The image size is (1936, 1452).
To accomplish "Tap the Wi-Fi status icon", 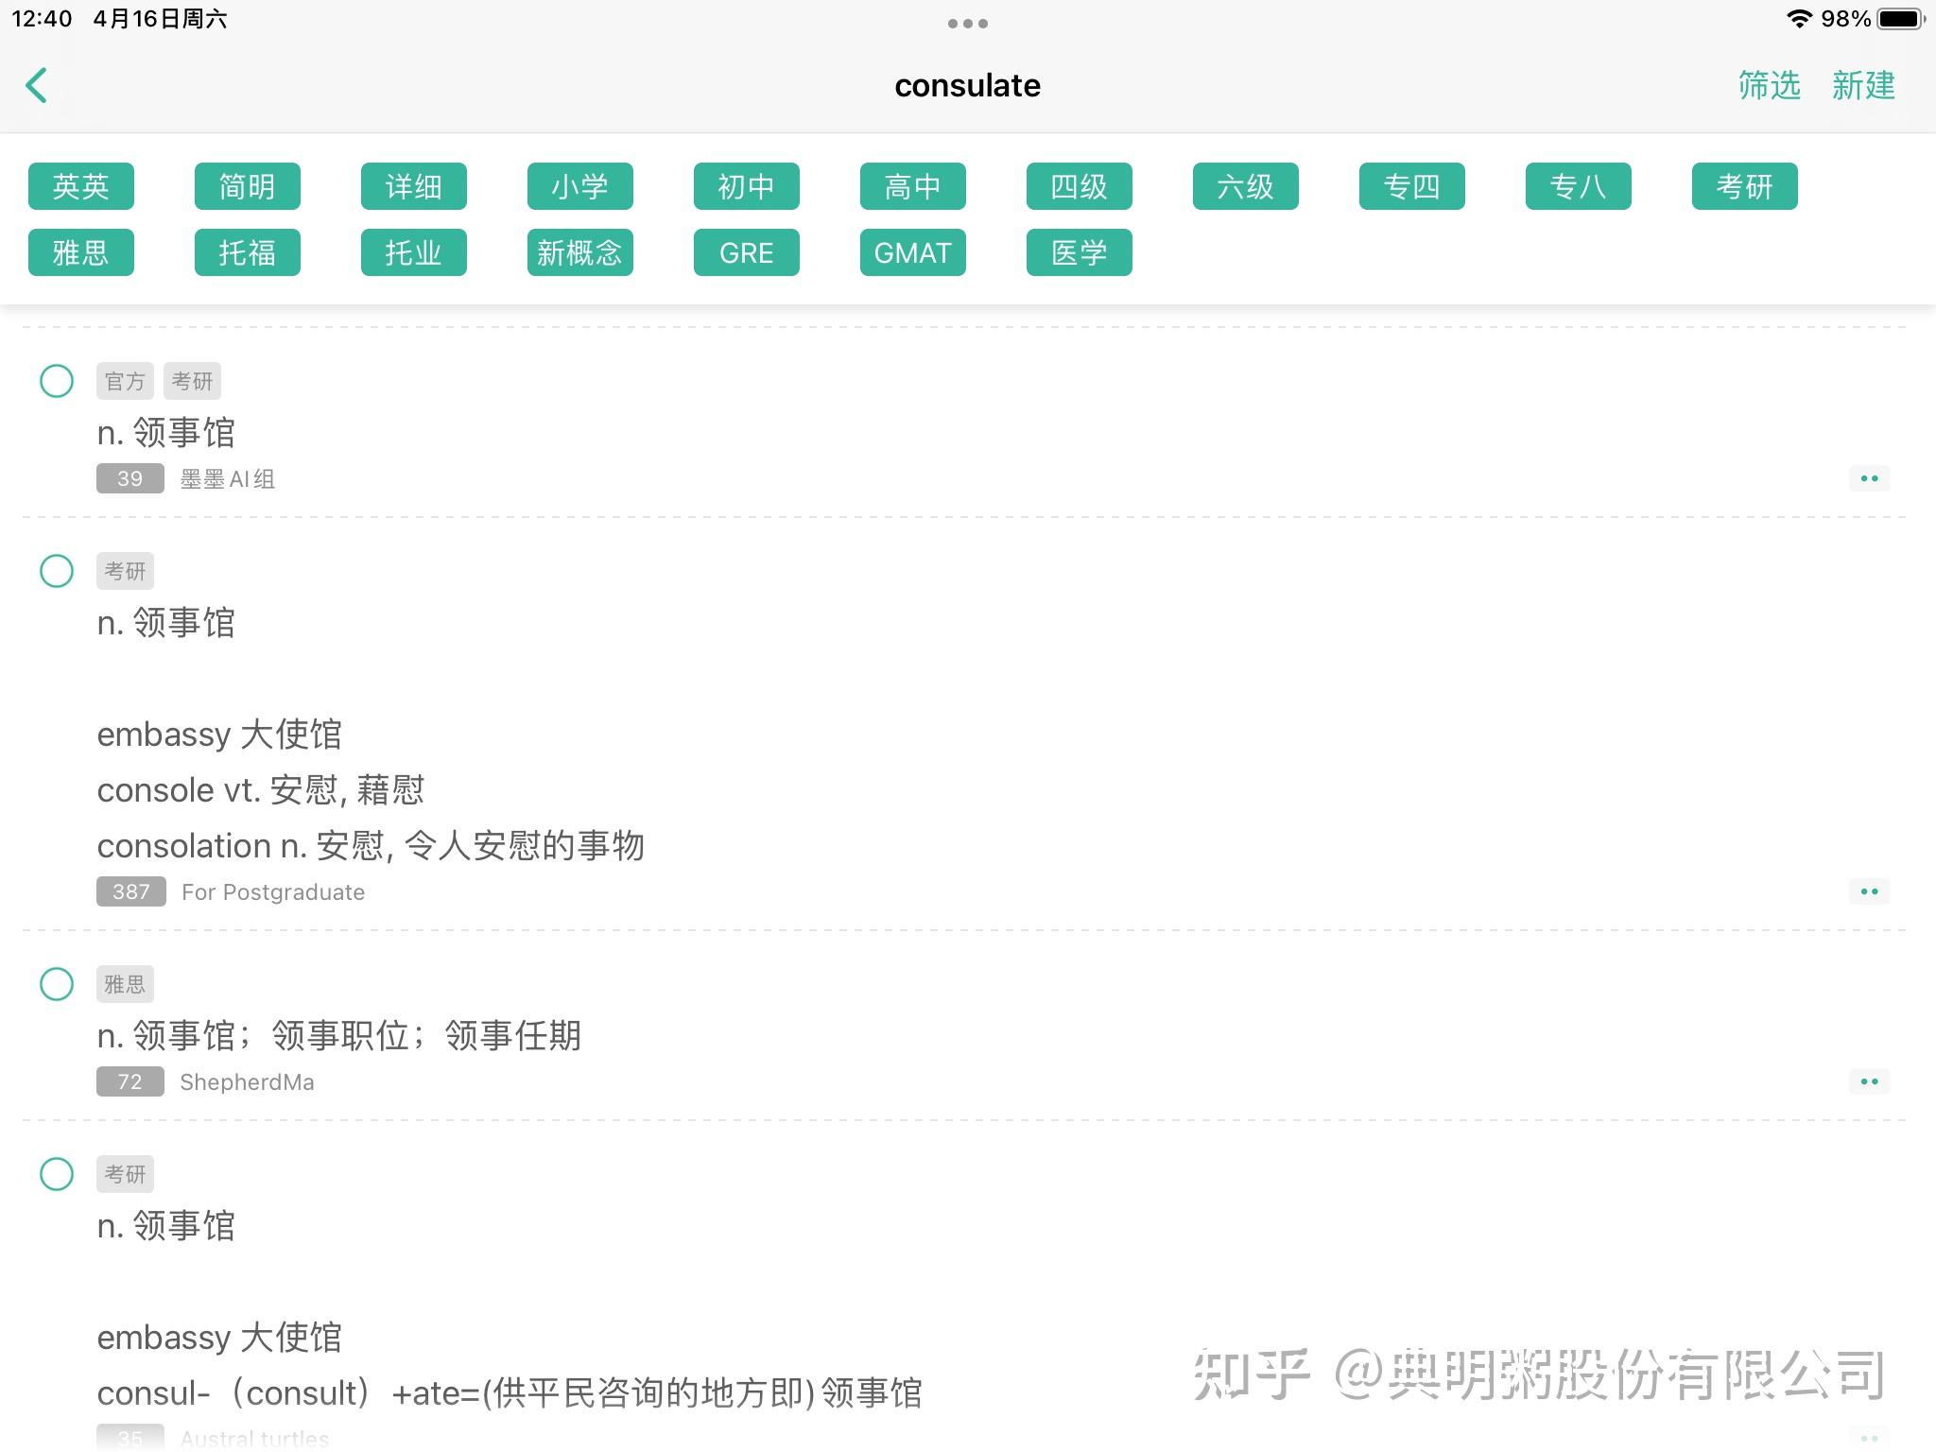I will click(1798, 19).
